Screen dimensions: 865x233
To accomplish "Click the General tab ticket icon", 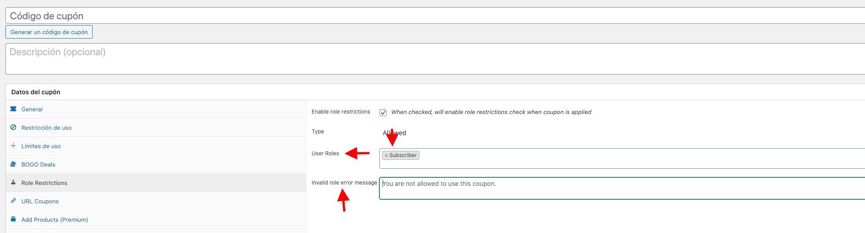I will (13, 109).
